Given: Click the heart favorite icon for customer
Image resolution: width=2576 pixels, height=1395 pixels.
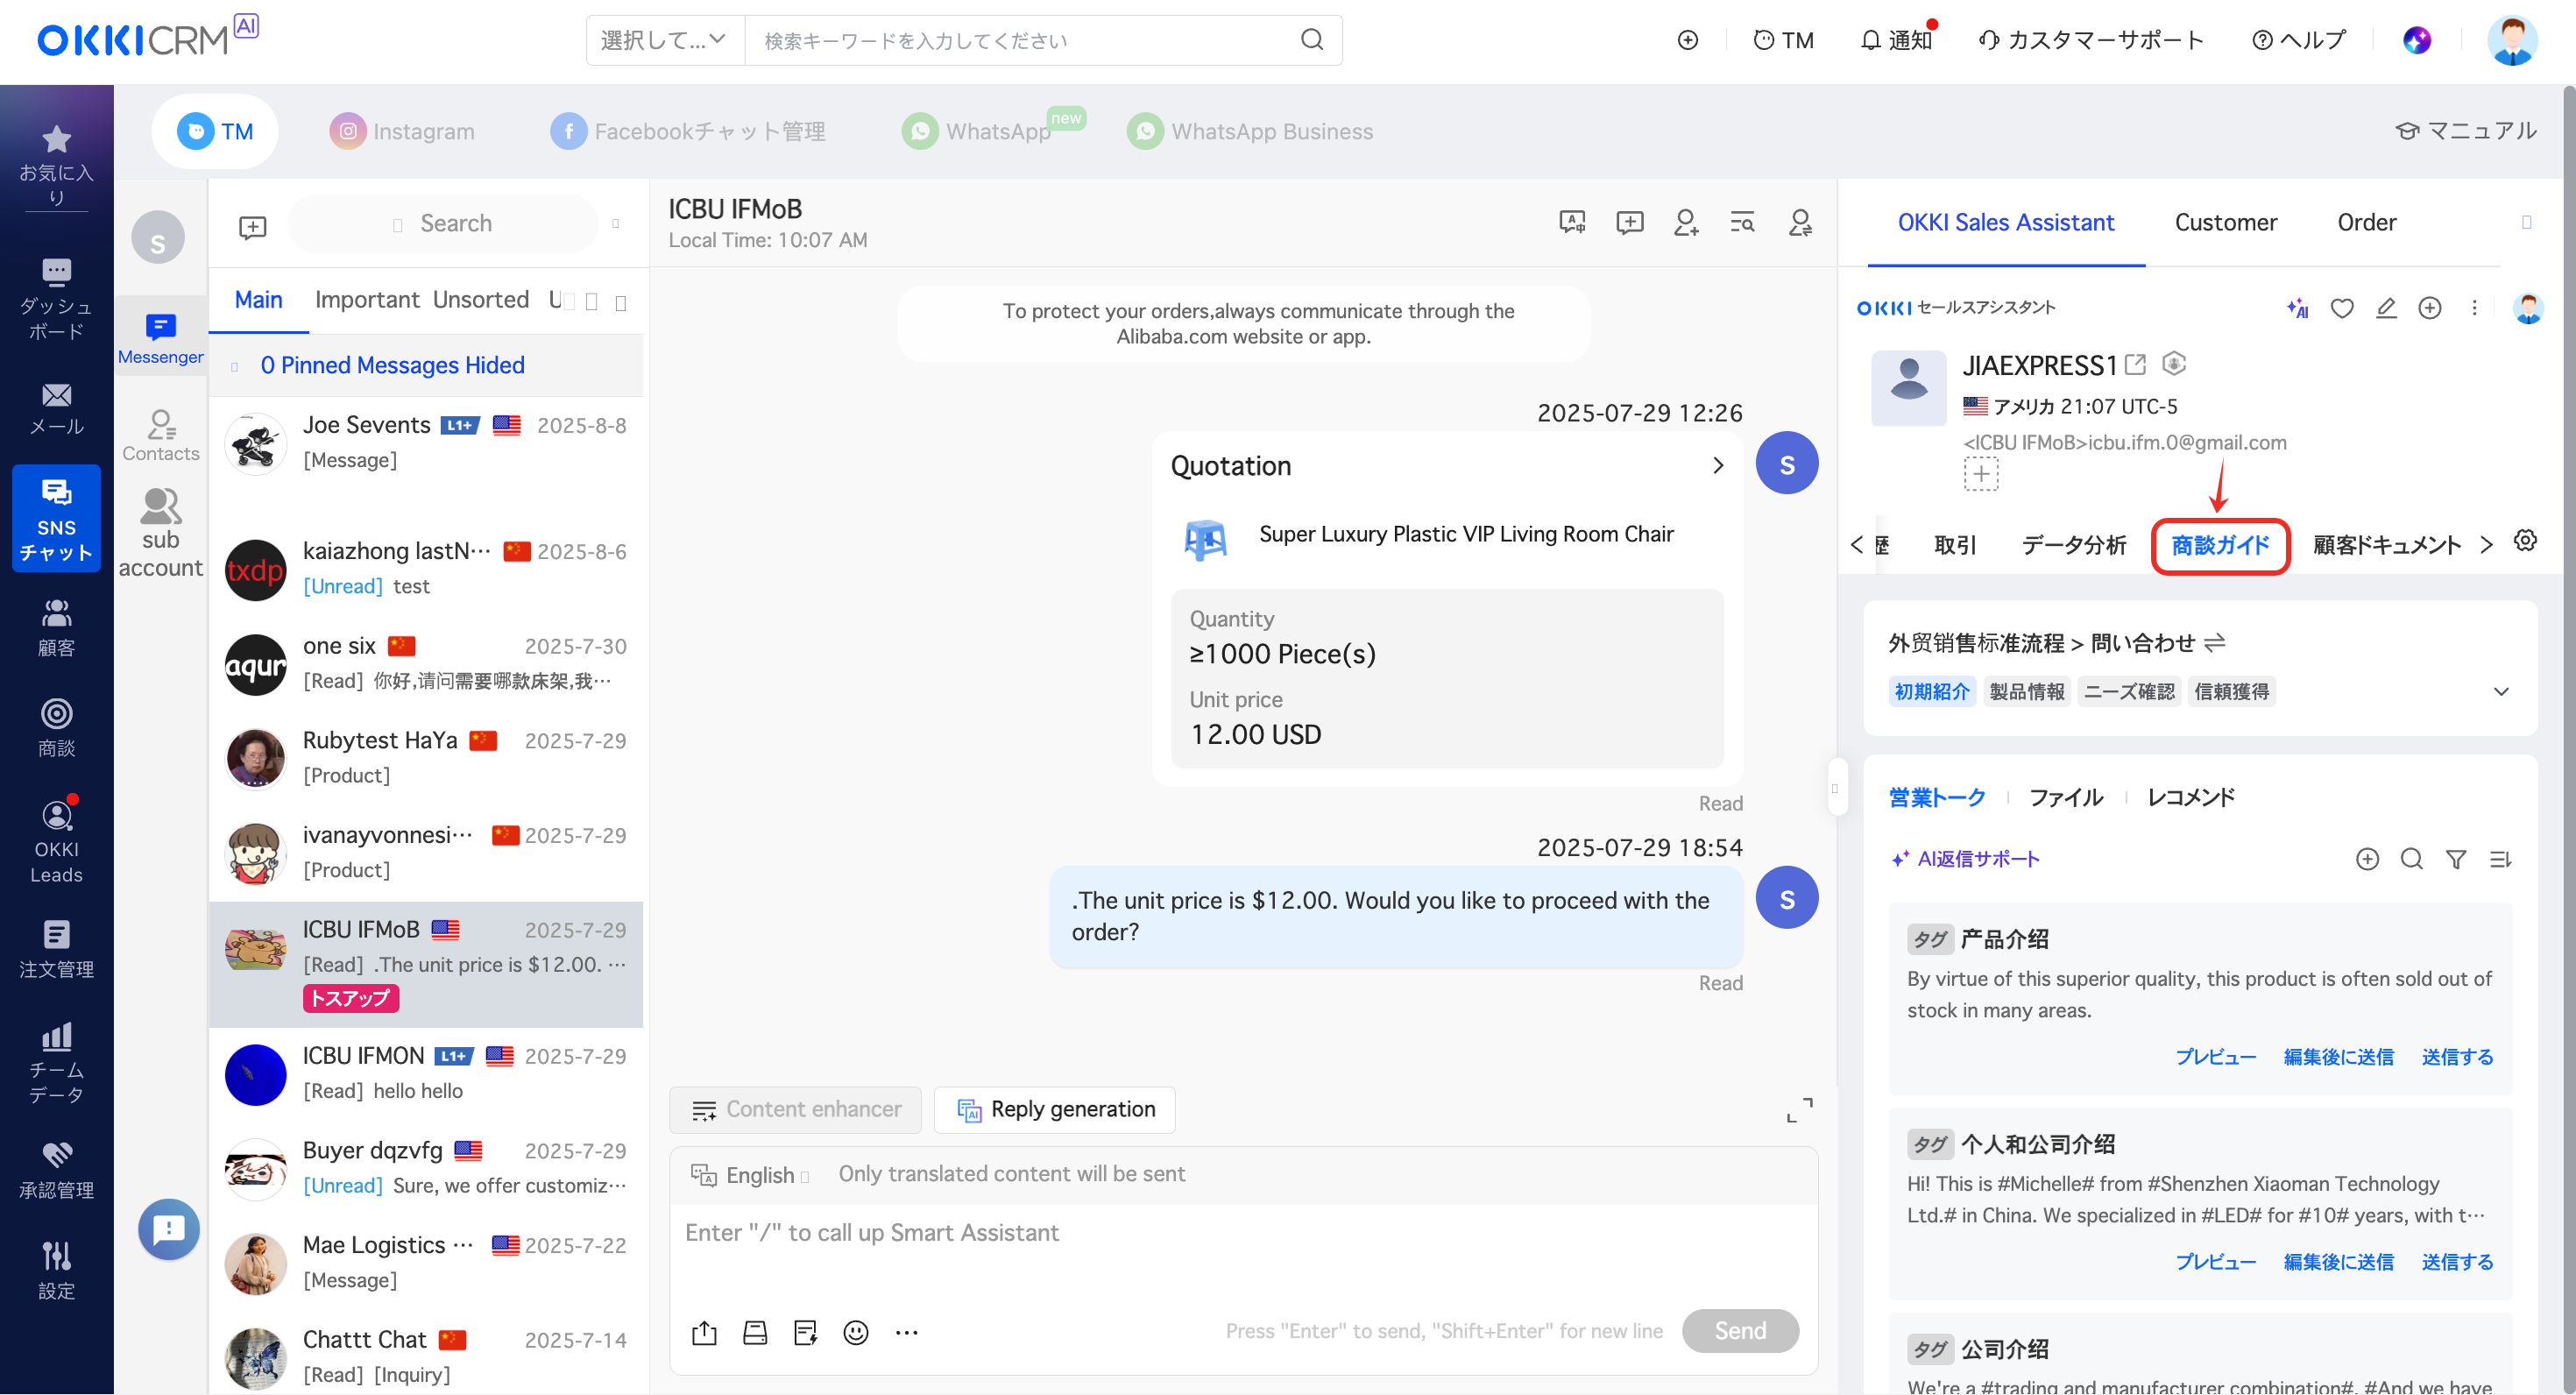Looking at the screenshot, I should pyautogui.click(x=2342, y=308).
